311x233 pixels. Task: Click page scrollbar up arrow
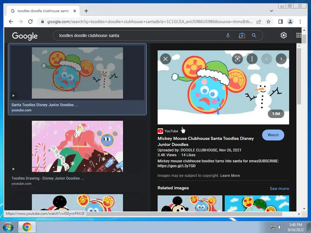point(304,30)
